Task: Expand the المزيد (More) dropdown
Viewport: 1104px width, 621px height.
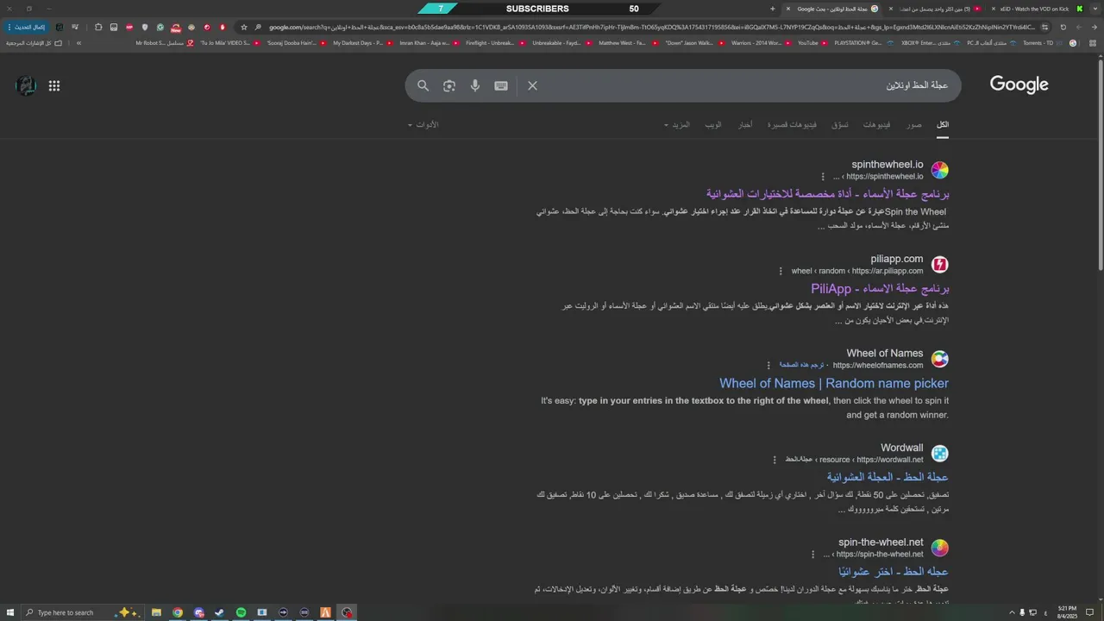Action: [x=677, y=125]
